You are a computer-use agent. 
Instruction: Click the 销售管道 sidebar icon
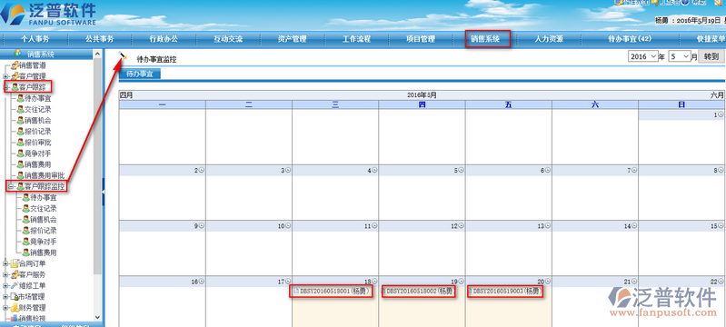15,65
